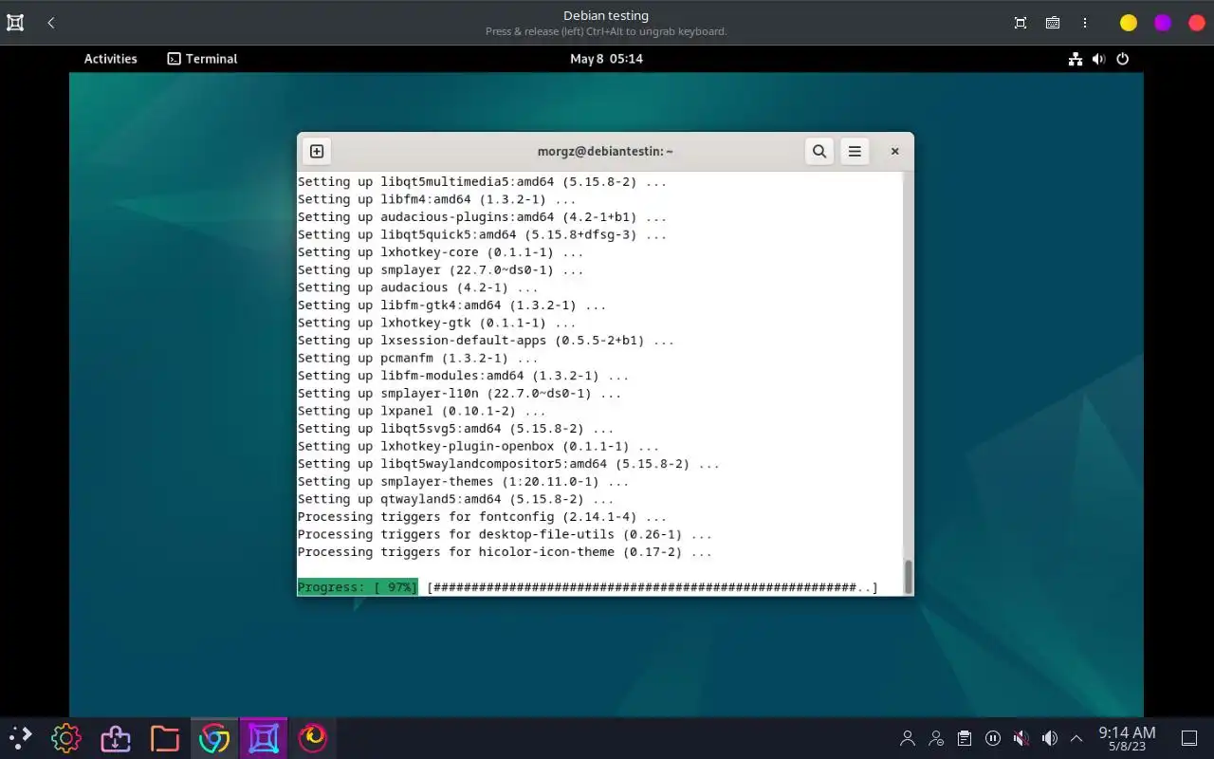1214x759 pixels.
Task: Open host System Settings gear icon
Action: click(x=66, y=738)
